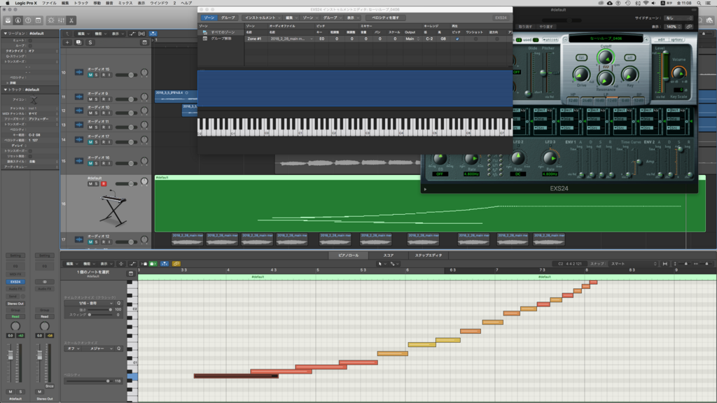
Task: Click the Q button for scale quantize
Action: pyautogui.click(x=119, y=348)
